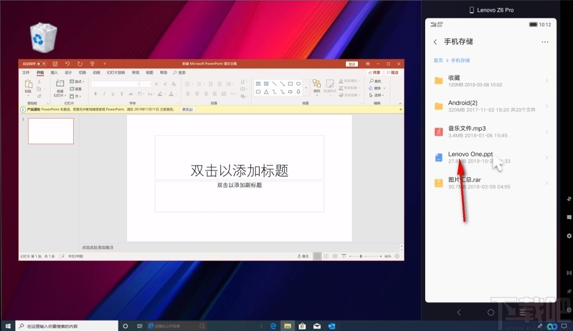Viewport: 573px width, 331px height.
Task: Select the oval shape in gallery
Action: pyautogui.click(x=298, y=84)
